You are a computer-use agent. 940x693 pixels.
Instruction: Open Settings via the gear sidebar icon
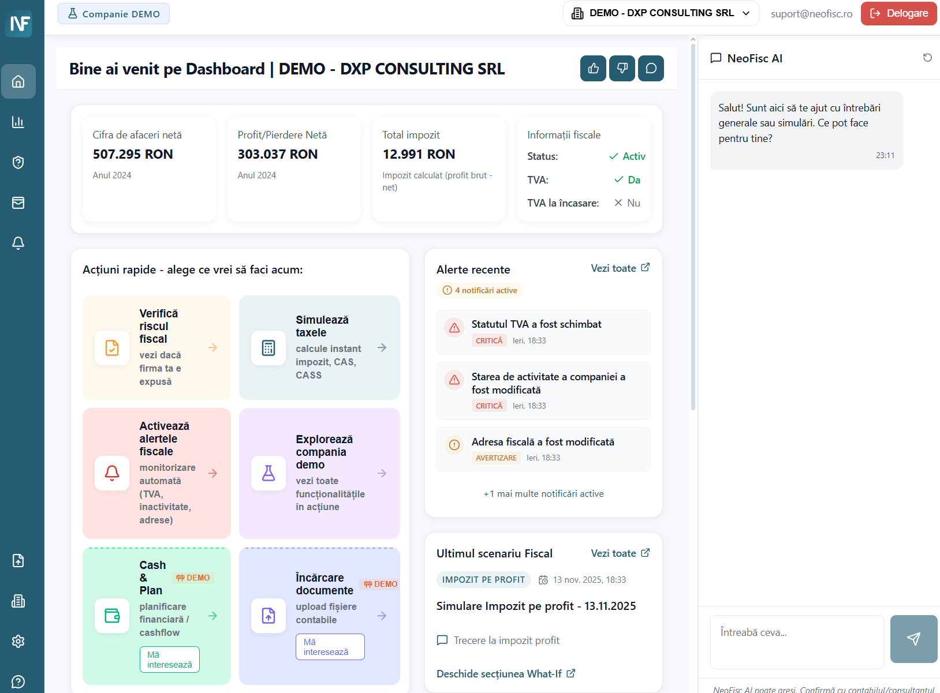(18, 641)
